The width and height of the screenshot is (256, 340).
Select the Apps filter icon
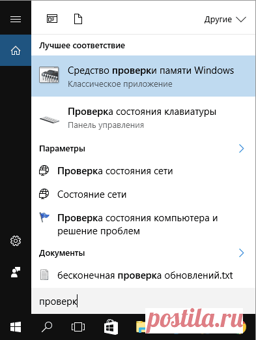click(x=52, y=19)
